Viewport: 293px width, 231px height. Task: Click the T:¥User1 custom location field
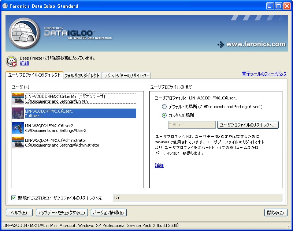coord(192,125)
